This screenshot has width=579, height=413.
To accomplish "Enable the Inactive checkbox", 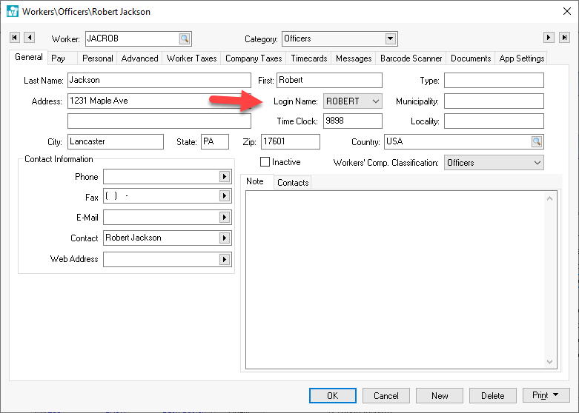I will tap(265, 162).
